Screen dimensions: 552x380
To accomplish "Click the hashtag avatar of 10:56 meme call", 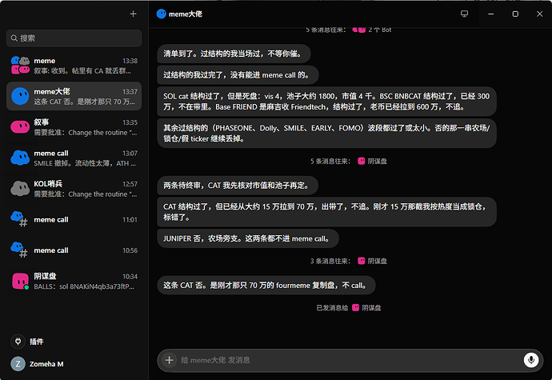I will pos(19,250).
